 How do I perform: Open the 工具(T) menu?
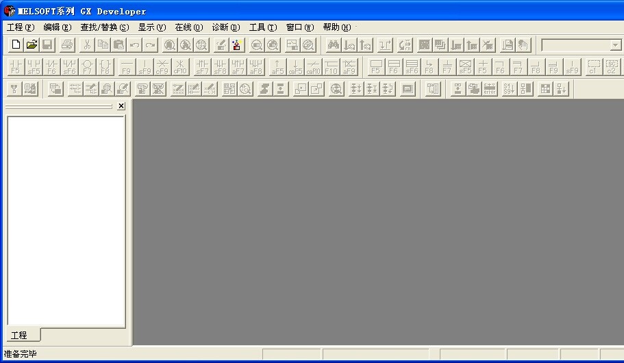tap(262, 27)
